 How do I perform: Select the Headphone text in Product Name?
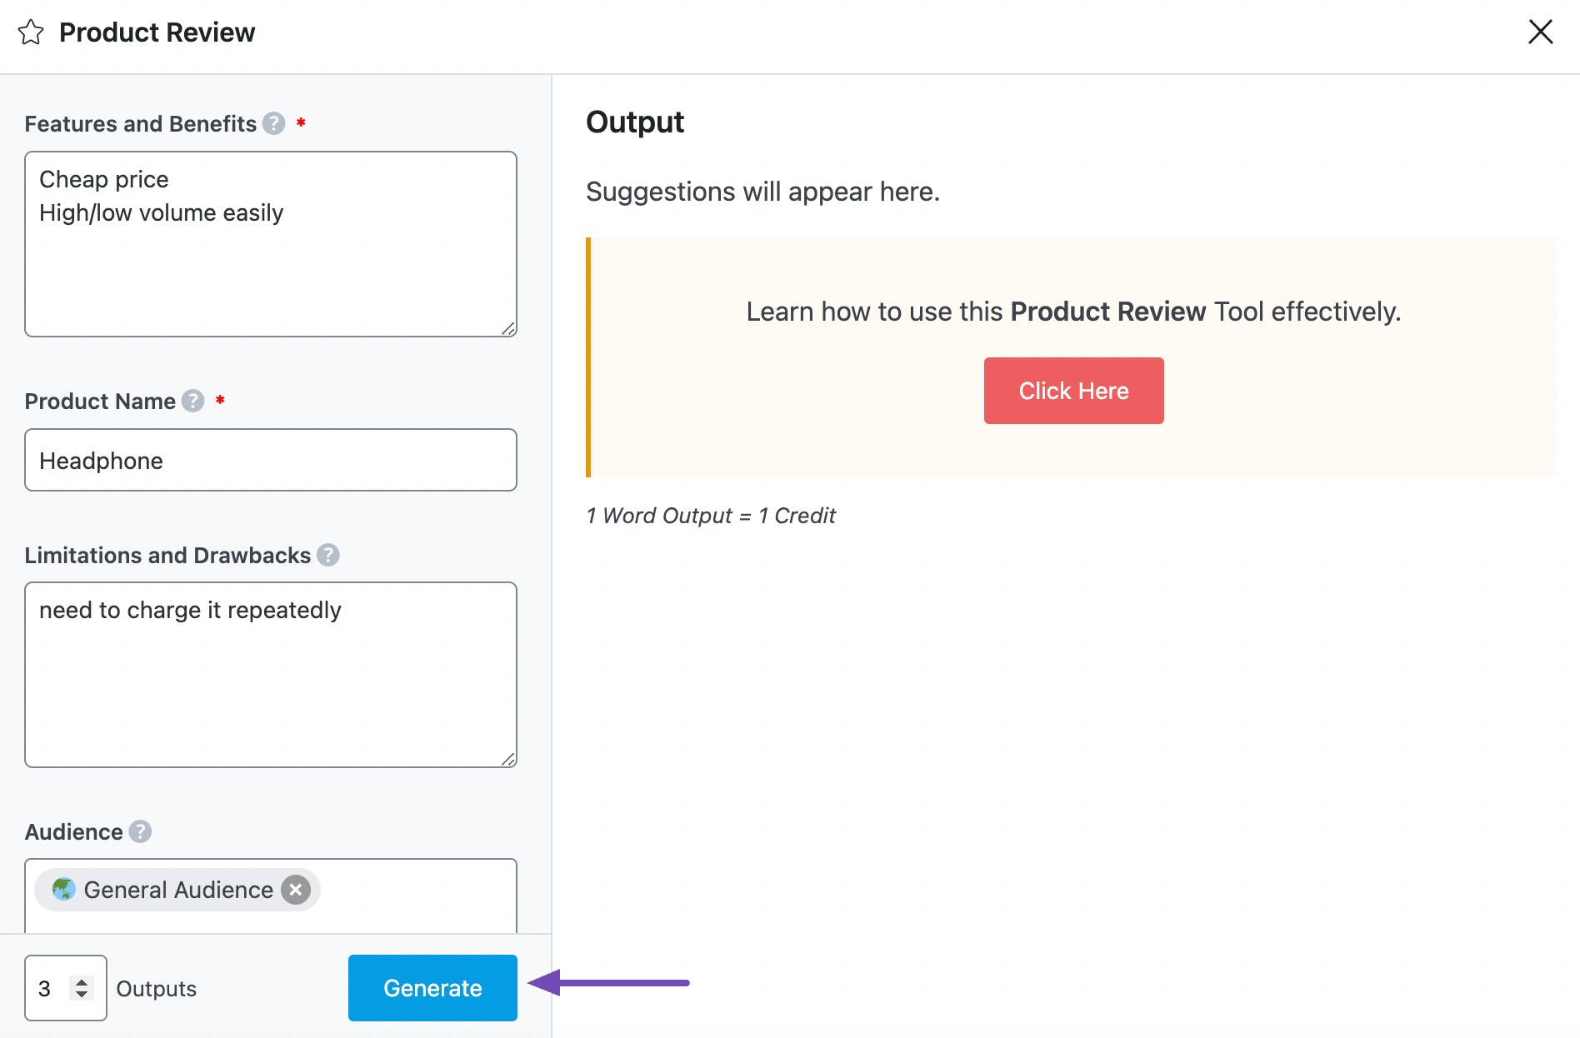pyautogui.click(x=101, y=460)
